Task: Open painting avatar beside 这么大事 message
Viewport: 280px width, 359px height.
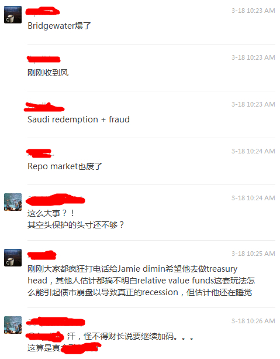Action: pos(13,202)
